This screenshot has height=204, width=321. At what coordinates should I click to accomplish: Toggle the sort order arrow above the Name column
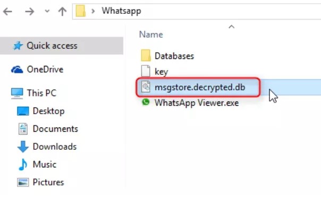231,27
